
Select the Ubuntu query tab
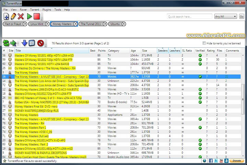(x=115, y=24)
